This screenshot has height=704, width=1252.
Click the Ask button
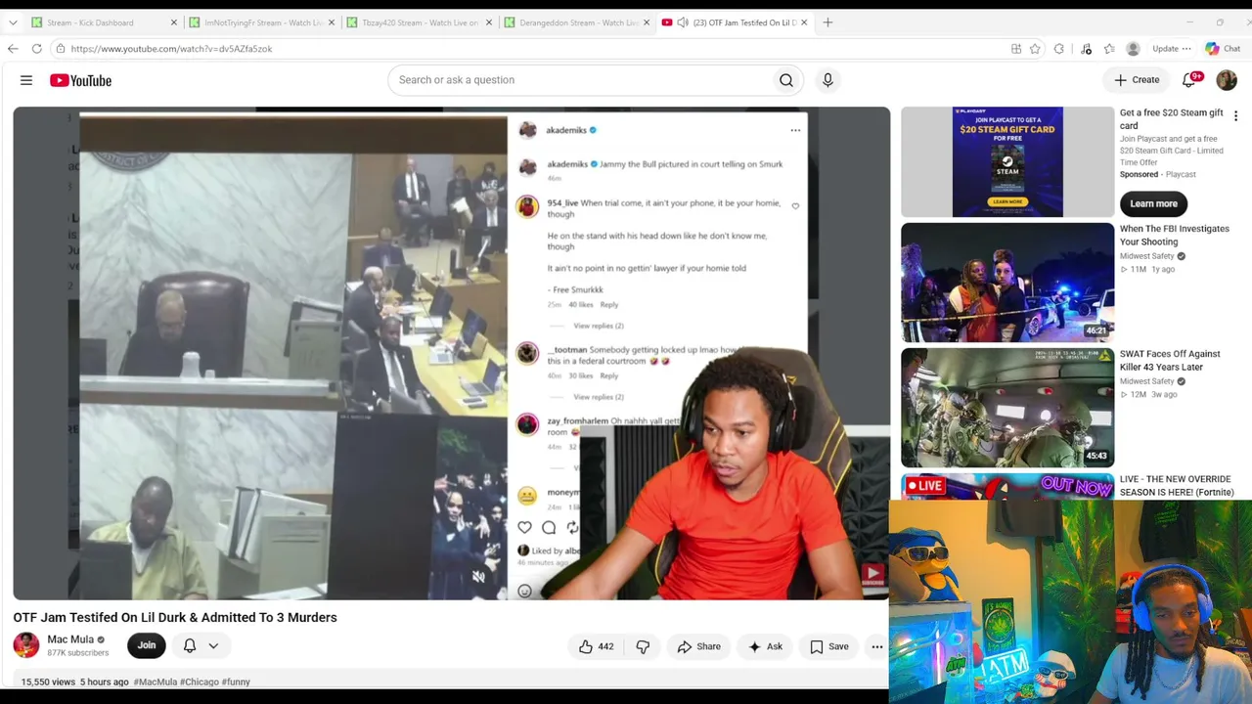(x=765, y=646)
